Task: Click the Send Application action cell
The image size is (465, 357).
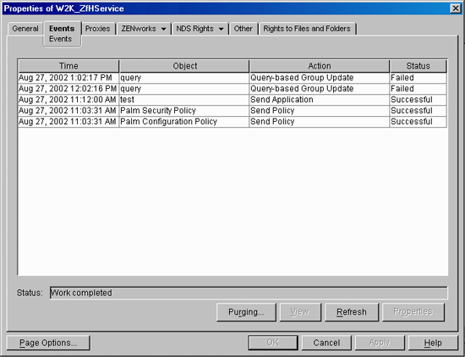Action: click(319, 100)
